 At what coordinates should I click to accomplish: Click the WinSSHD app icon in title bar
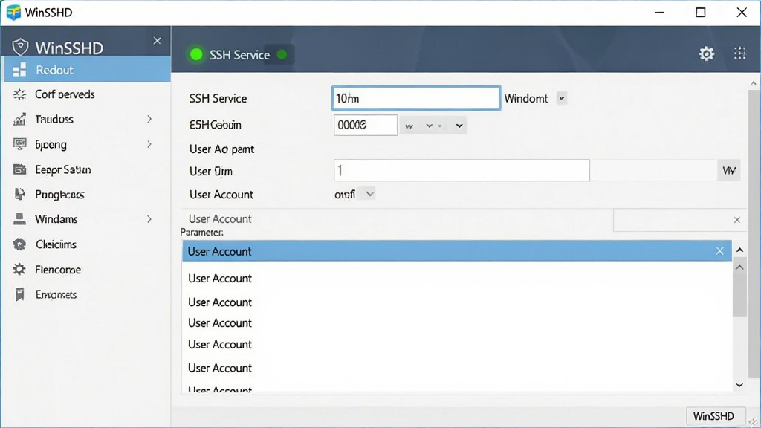tap(13, 12)
